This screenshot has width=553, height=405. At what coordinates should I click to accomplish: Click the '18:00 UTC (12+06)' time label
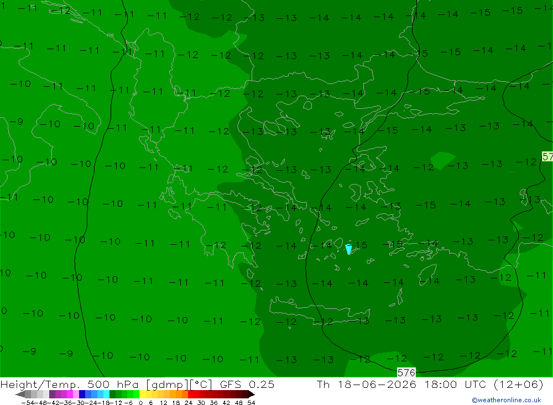click(x=484, y=385)
